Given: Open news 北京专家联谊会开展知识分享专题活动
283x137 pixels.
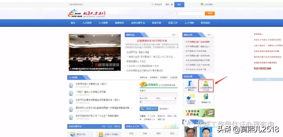Looking at the screenshot, I should [145, 70].
